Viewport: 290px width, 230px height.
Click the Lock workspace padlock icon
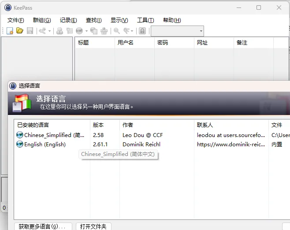pos(142,31)
